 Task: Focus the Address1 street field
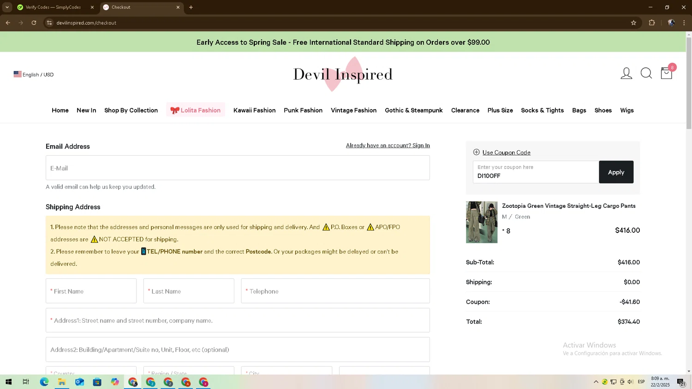pos(238,320)
